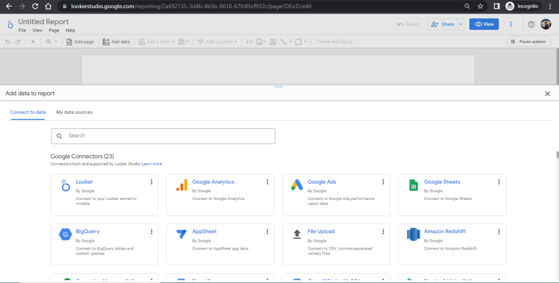
Task: Open the File menu
Action: [22, 31]
